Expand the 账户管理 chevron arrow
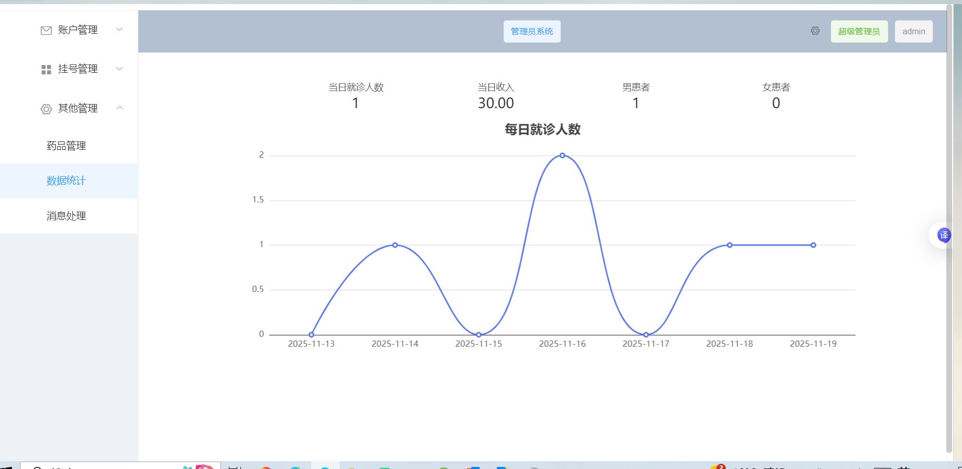962x469 pixels. point(119,30)
